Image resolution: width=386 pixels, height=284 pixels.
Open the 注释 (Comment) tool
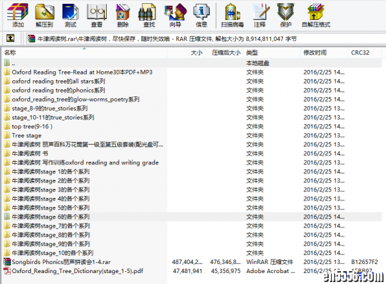tap(260, 15)
